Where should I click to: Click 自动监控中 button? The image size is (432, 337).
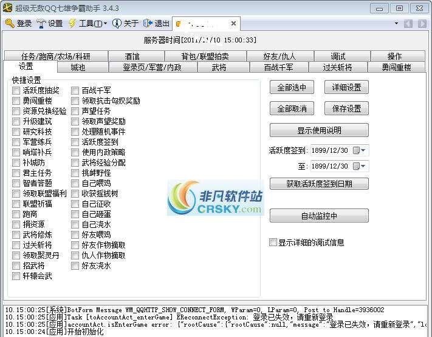(x=319, y=216)
